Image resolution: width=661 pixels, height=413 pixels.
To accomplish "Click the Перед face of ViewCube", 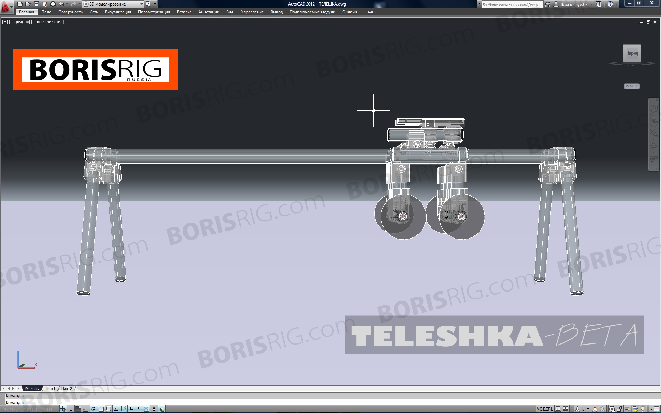I will pyautogui.click(x=632, y=53).
